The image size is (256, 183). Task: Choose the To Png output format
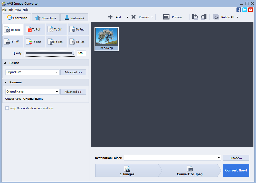[x=78, y=29]
